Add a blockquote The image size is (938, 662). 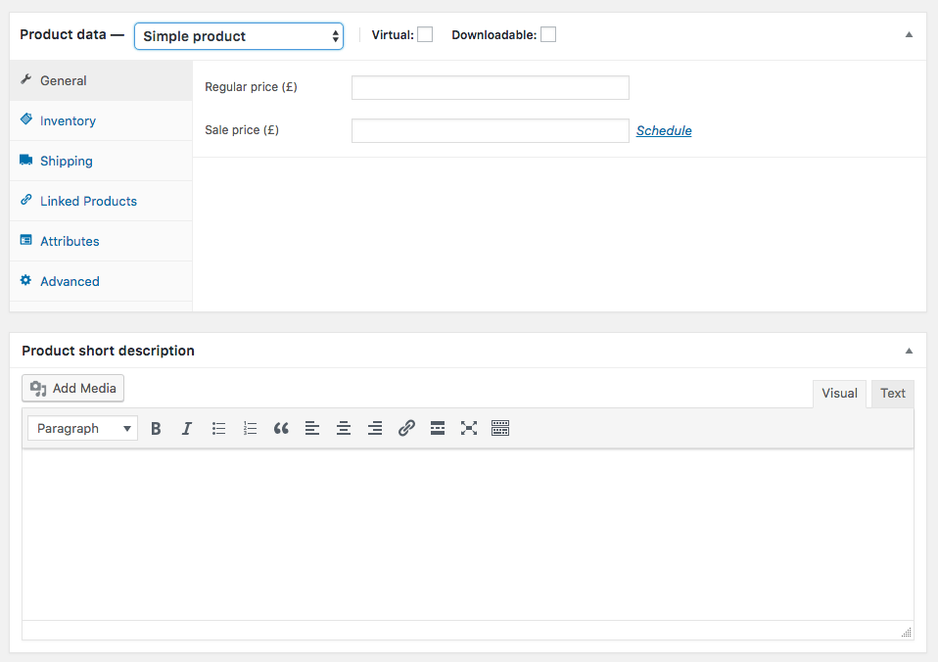pos(281,428)
